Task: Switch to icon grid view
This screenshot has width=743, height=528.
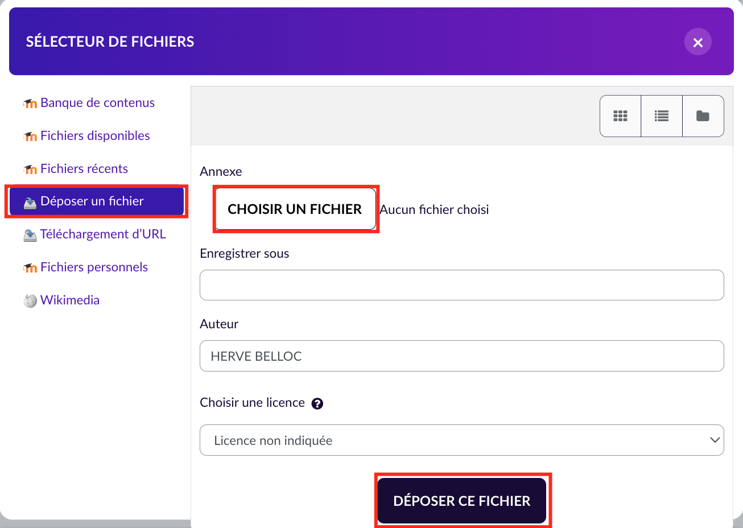Action: tap(620, 116)
